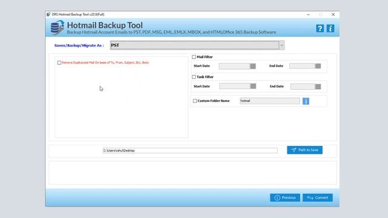Image resolution: width=388 pixels, height=218 pixels.
Task: Click the Hotmail Backup Tool database logo
Action: click(57, 27)
